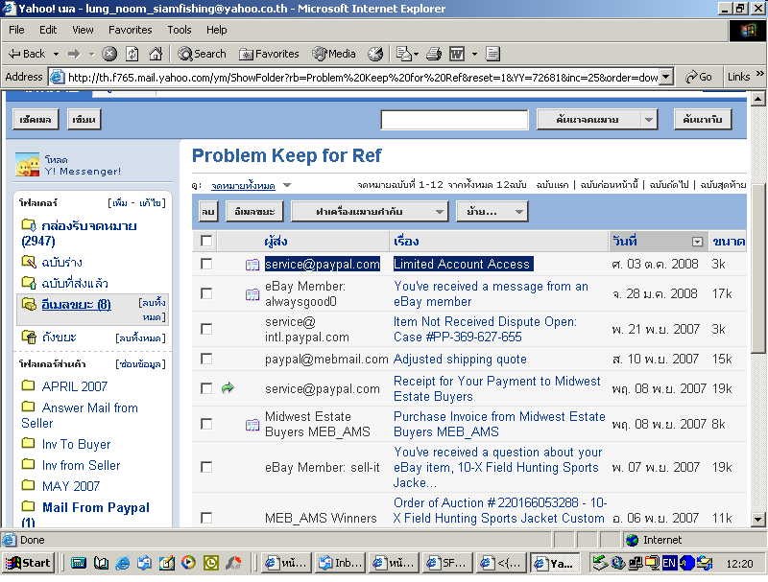Open the Address bar URL dropdown
This screenshot has width=768, height=582.
click(x=665, y=77)
